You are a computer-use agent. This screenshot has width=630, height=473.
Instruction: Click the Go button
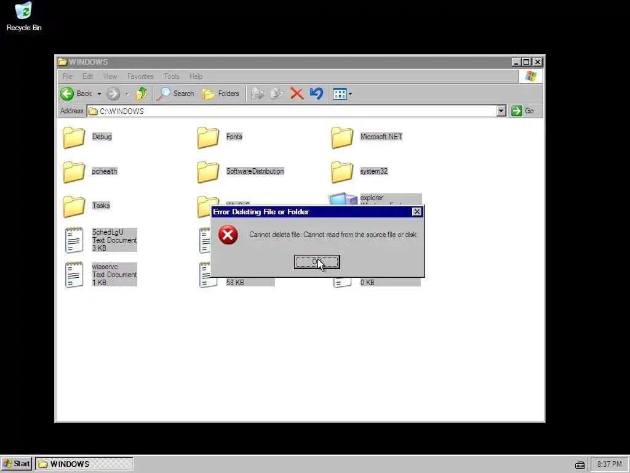(522, 111)
